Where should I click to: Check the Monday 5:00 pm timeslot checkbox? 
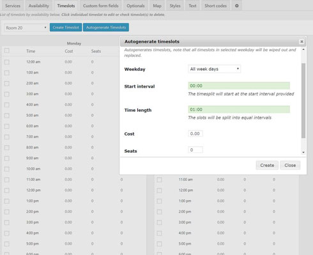(x=7, y=243)
